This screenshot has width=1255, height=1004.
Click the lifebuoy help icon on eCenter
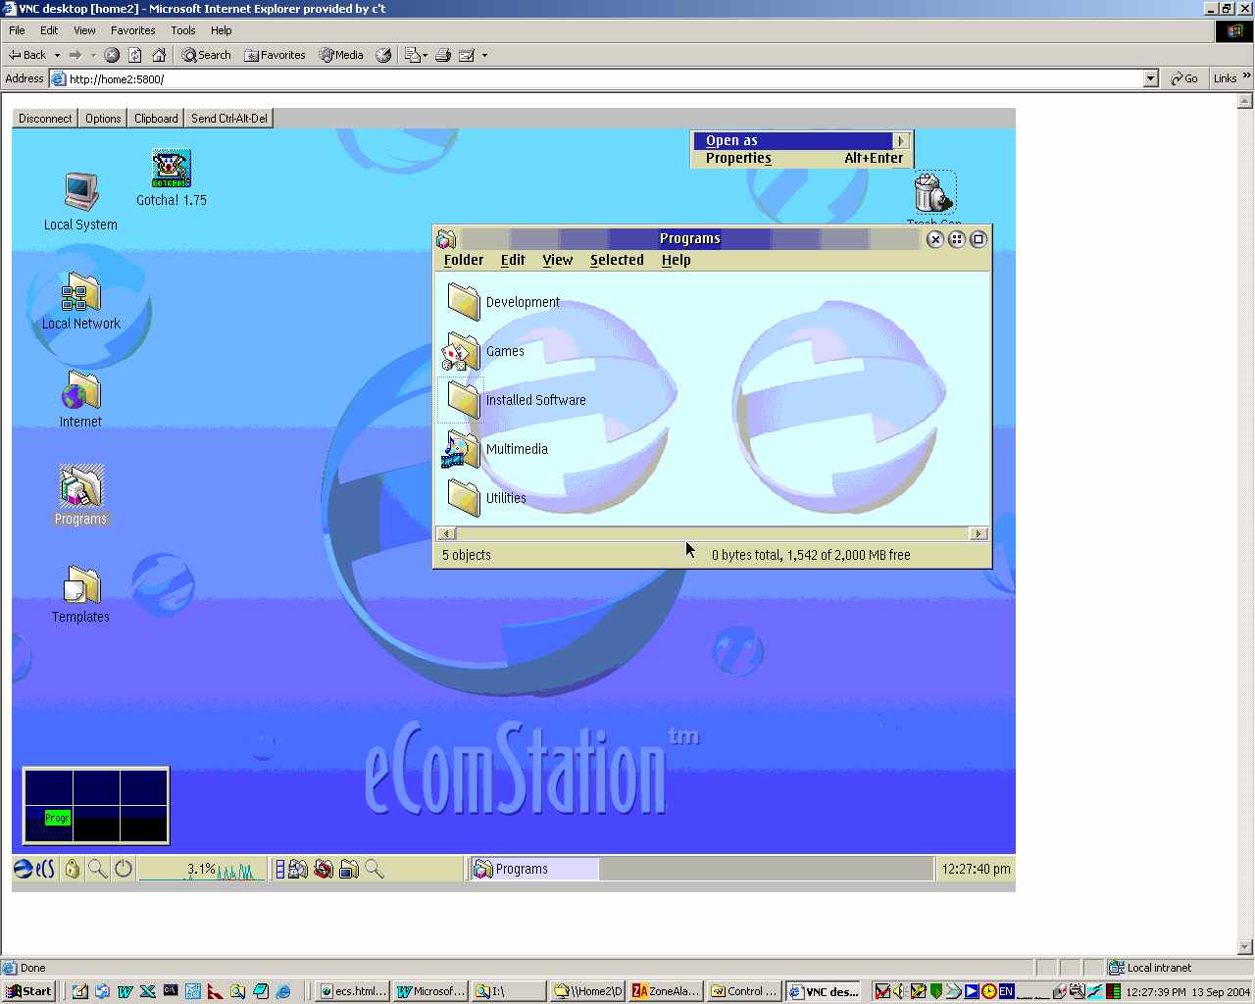coord(323,869)
